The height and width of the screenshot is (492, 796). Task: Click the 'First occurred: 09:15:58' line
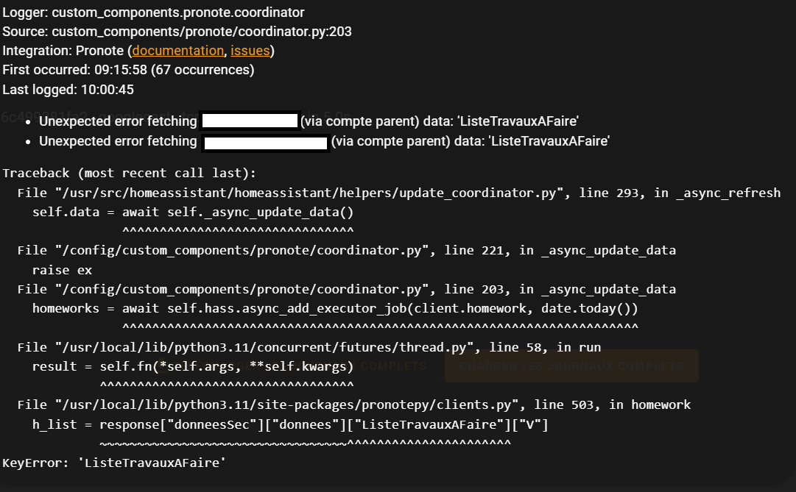[128, 70]
